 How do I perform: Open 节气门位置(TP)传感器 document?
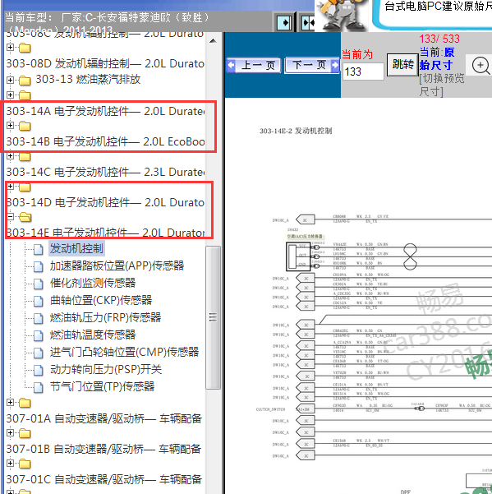click(102, 386)
